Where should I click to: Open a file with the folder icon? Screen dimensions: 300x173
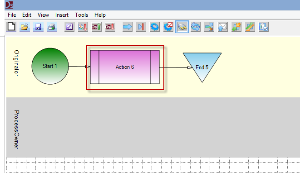coord(25,27)
